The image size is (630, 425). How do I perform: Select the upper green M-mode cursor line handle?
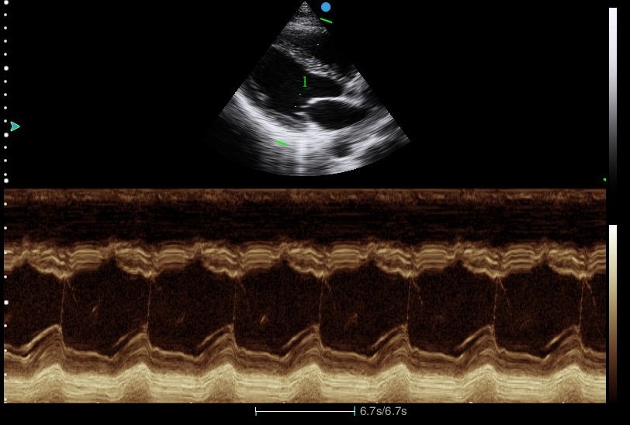point(326,20)
